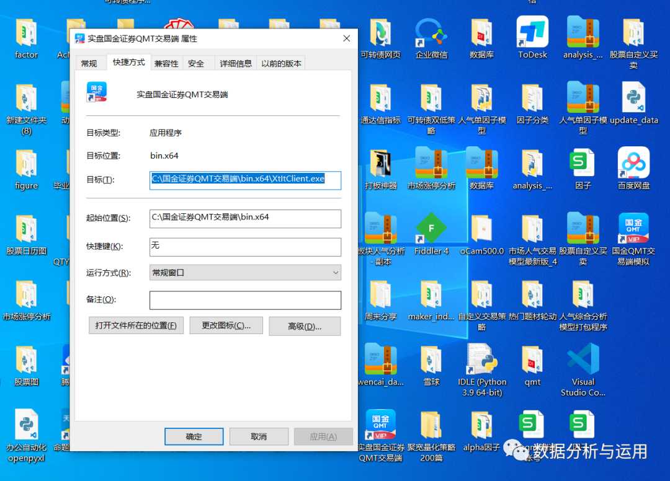
Task: Confirm with the 确定 button
Action: 194,436
